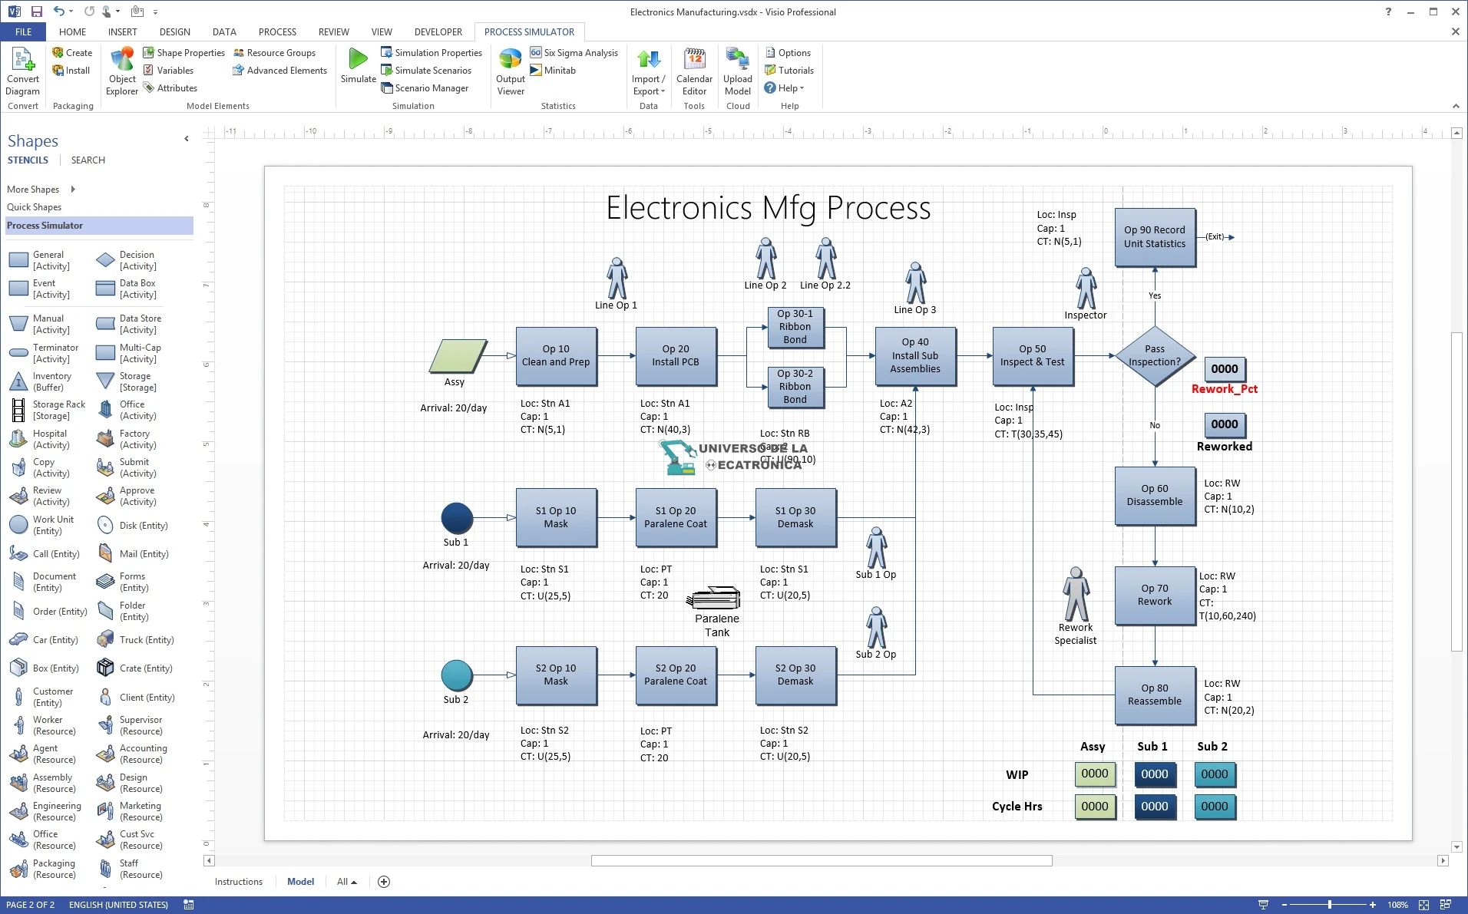Viewport: 1468px width, 914px height.
Task: Open the Instructions page tab
Action: tap(238, 882)
